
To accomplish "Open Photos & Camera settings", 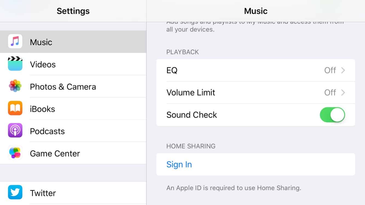I will point(63,87).
